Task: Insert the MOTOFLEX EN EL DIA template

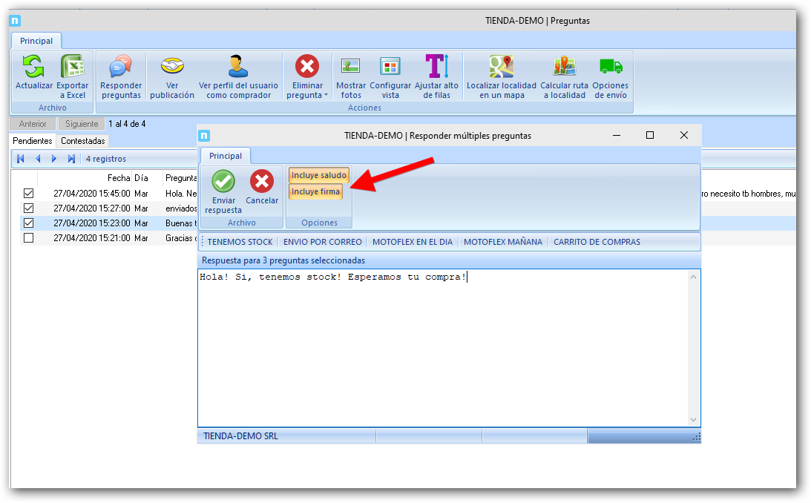Action: (x=413, y=242)
